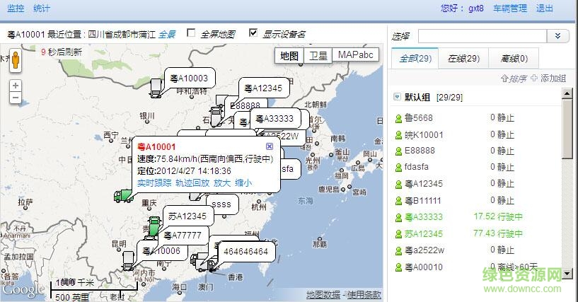Click the 464646464 map label

246,252
